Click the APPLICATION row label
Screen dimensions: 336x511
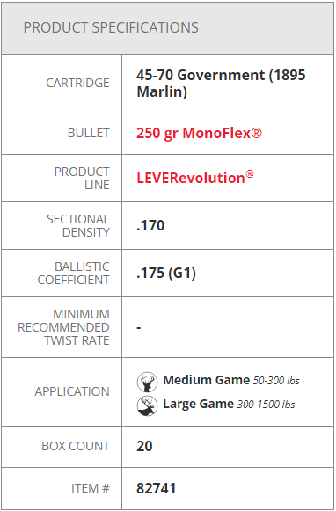click(72, 391)
